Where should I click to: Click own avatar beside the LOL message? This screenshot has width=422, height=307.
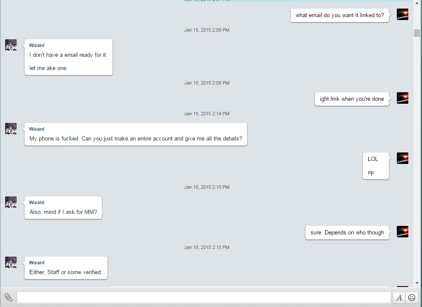tap(402, 158)
